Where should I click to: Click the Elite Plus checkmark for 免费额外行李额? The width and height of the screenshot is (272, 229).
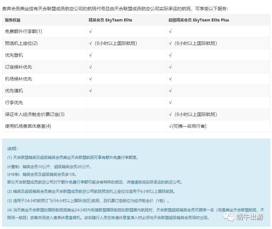tap(170, 31)
